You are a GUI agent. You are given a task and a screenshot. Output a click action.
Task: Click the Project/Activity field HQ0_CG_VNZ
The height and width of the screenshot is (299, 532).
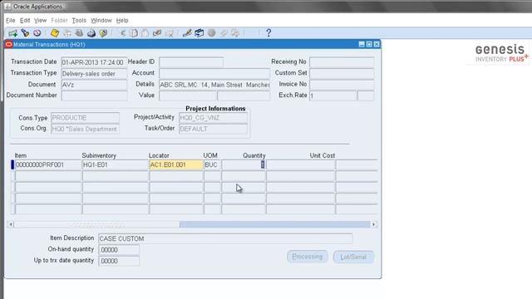tap(213, 118)
